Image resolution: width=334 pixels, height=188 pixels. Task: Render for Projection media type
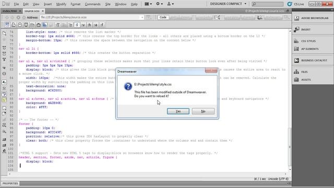click(26, 25)
